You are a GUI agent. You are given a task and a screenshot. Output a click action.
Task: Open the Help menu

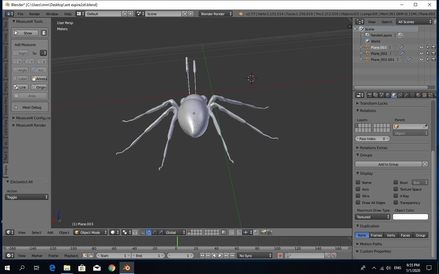[68, 14]
